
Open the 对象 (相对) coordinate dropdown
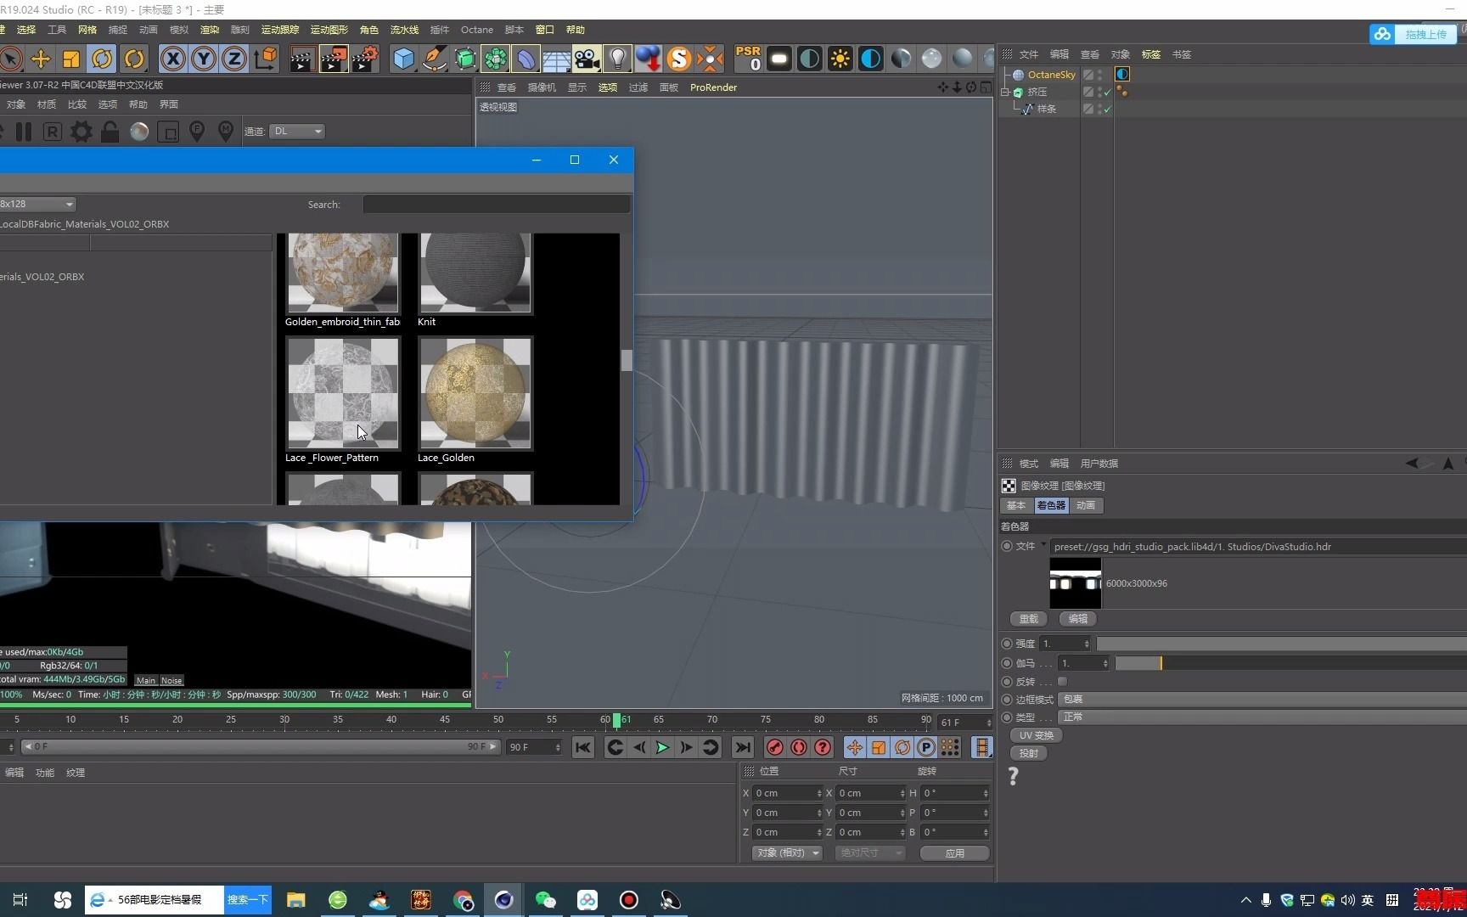click(787, 853)
